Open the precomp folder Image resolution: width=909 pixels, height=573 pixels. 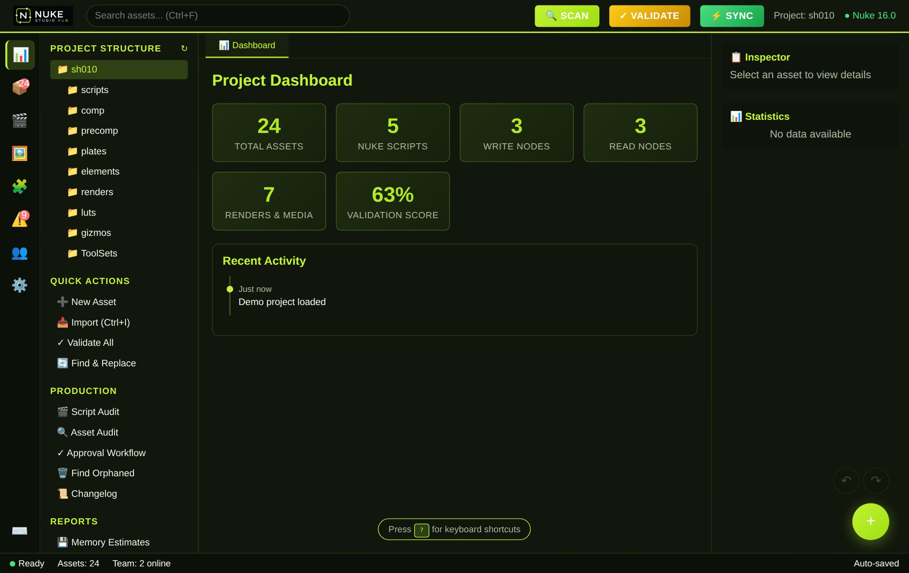[124, 130]
